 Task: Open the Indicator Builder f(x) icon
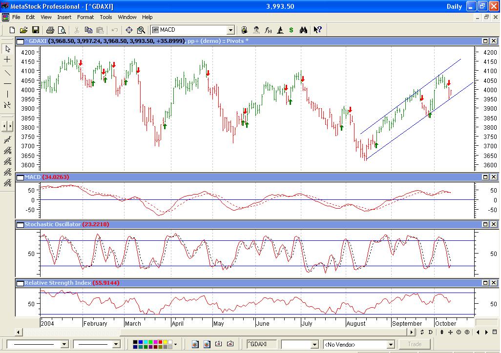(x=268, y=30)
